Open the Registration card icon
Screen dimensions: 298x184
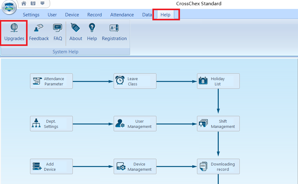click(x=114, y=28)
